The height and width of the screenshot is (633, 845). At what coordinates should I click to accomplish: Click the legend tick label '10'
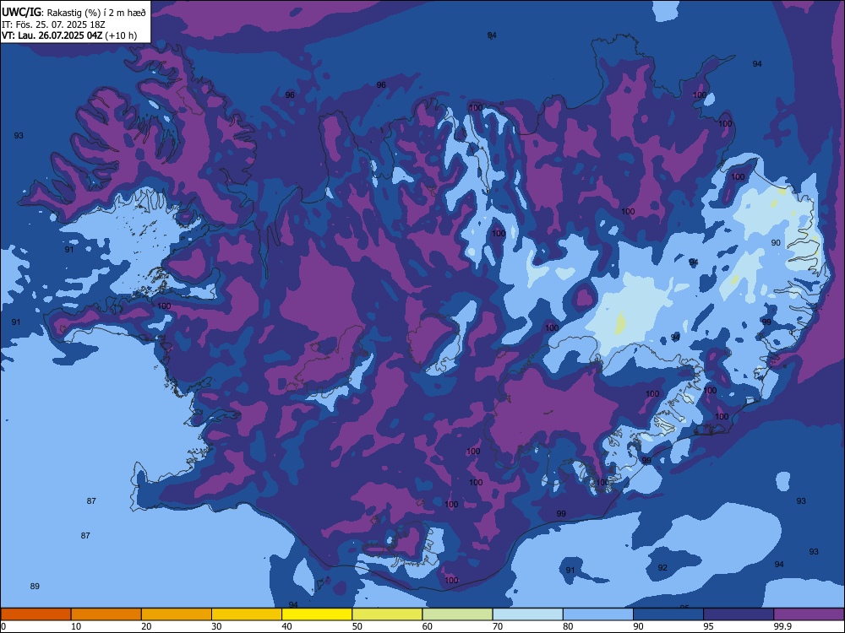click(x=77, y=626)
